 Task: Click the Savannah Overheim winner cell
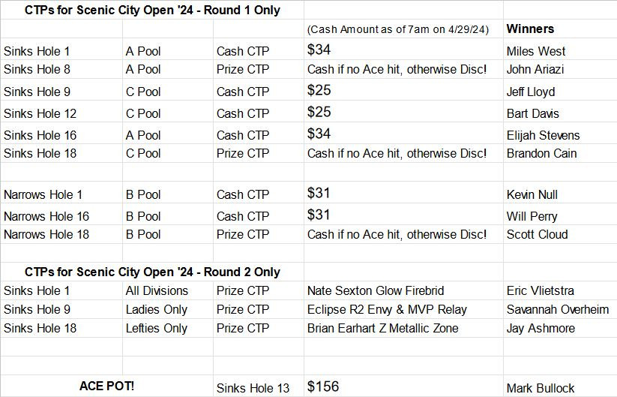[558, 309]
